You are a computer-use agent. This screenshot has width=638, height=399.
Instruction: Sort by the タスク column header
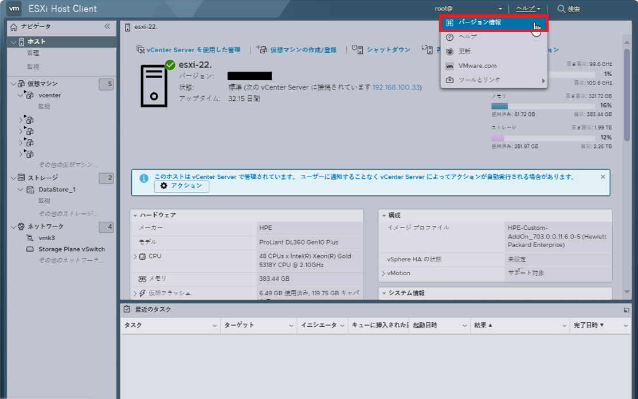(x=133, y=326)
